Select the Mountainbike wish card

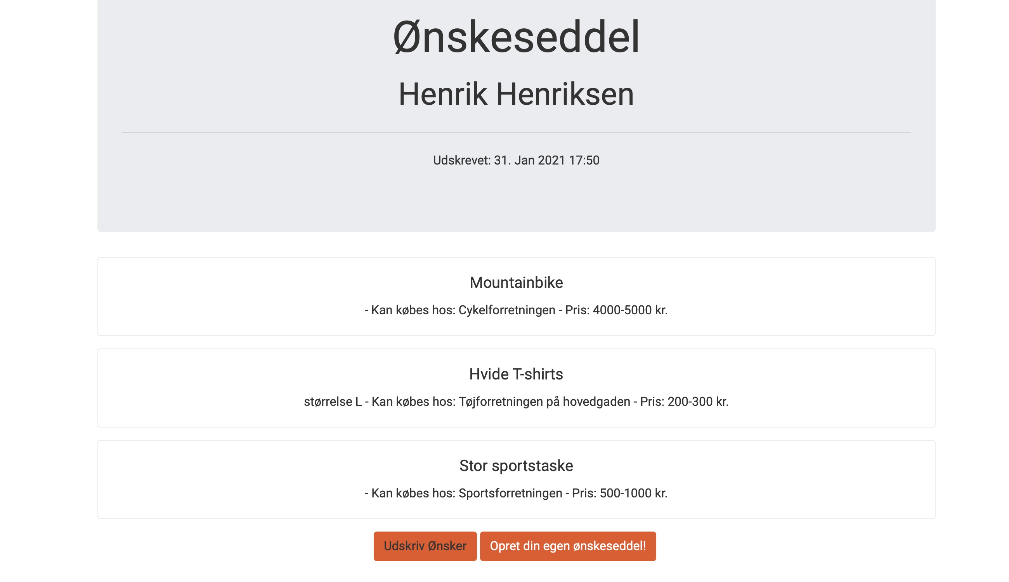point(517,296)
